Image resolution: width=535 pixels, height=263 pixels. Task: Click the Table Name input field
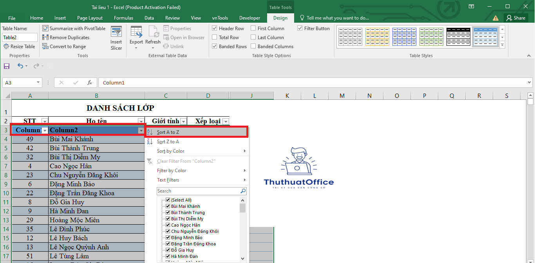pos(20,38)
